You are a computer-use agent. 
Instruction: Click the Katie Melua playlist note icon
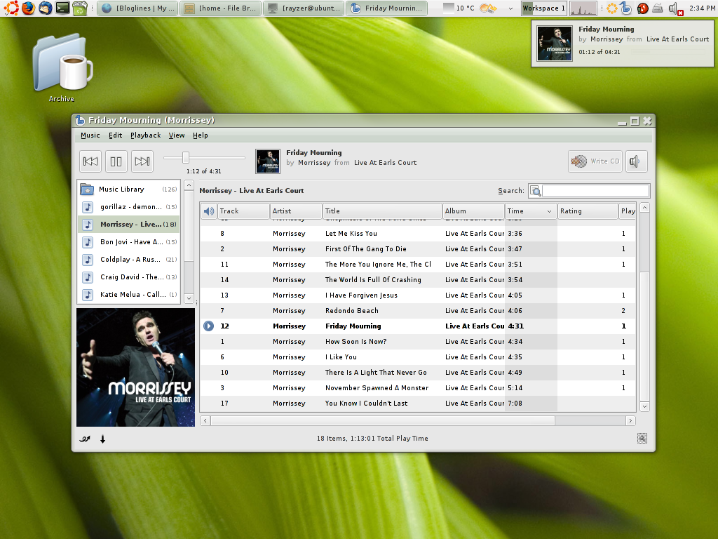pos(88,294)
